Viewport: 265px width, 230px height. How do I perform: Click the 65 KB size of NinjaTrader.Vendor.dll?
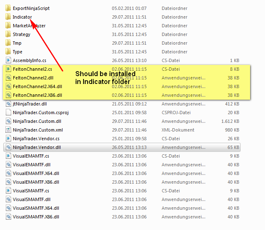tap(233, 147)
